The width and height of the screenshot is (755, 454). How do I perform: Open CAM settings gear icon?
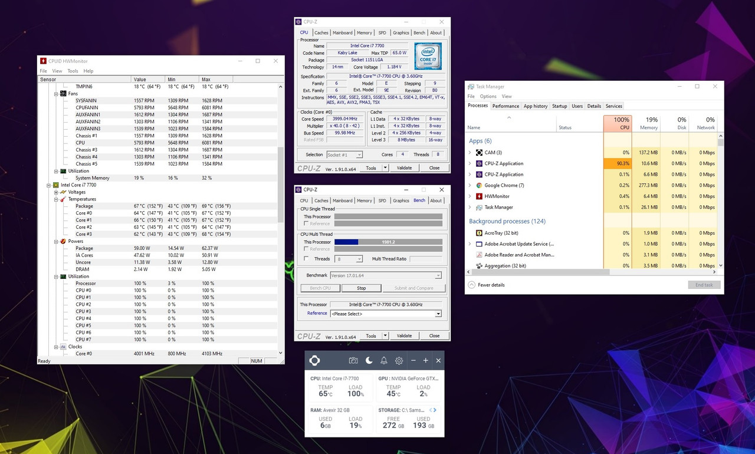click(399, 360)
